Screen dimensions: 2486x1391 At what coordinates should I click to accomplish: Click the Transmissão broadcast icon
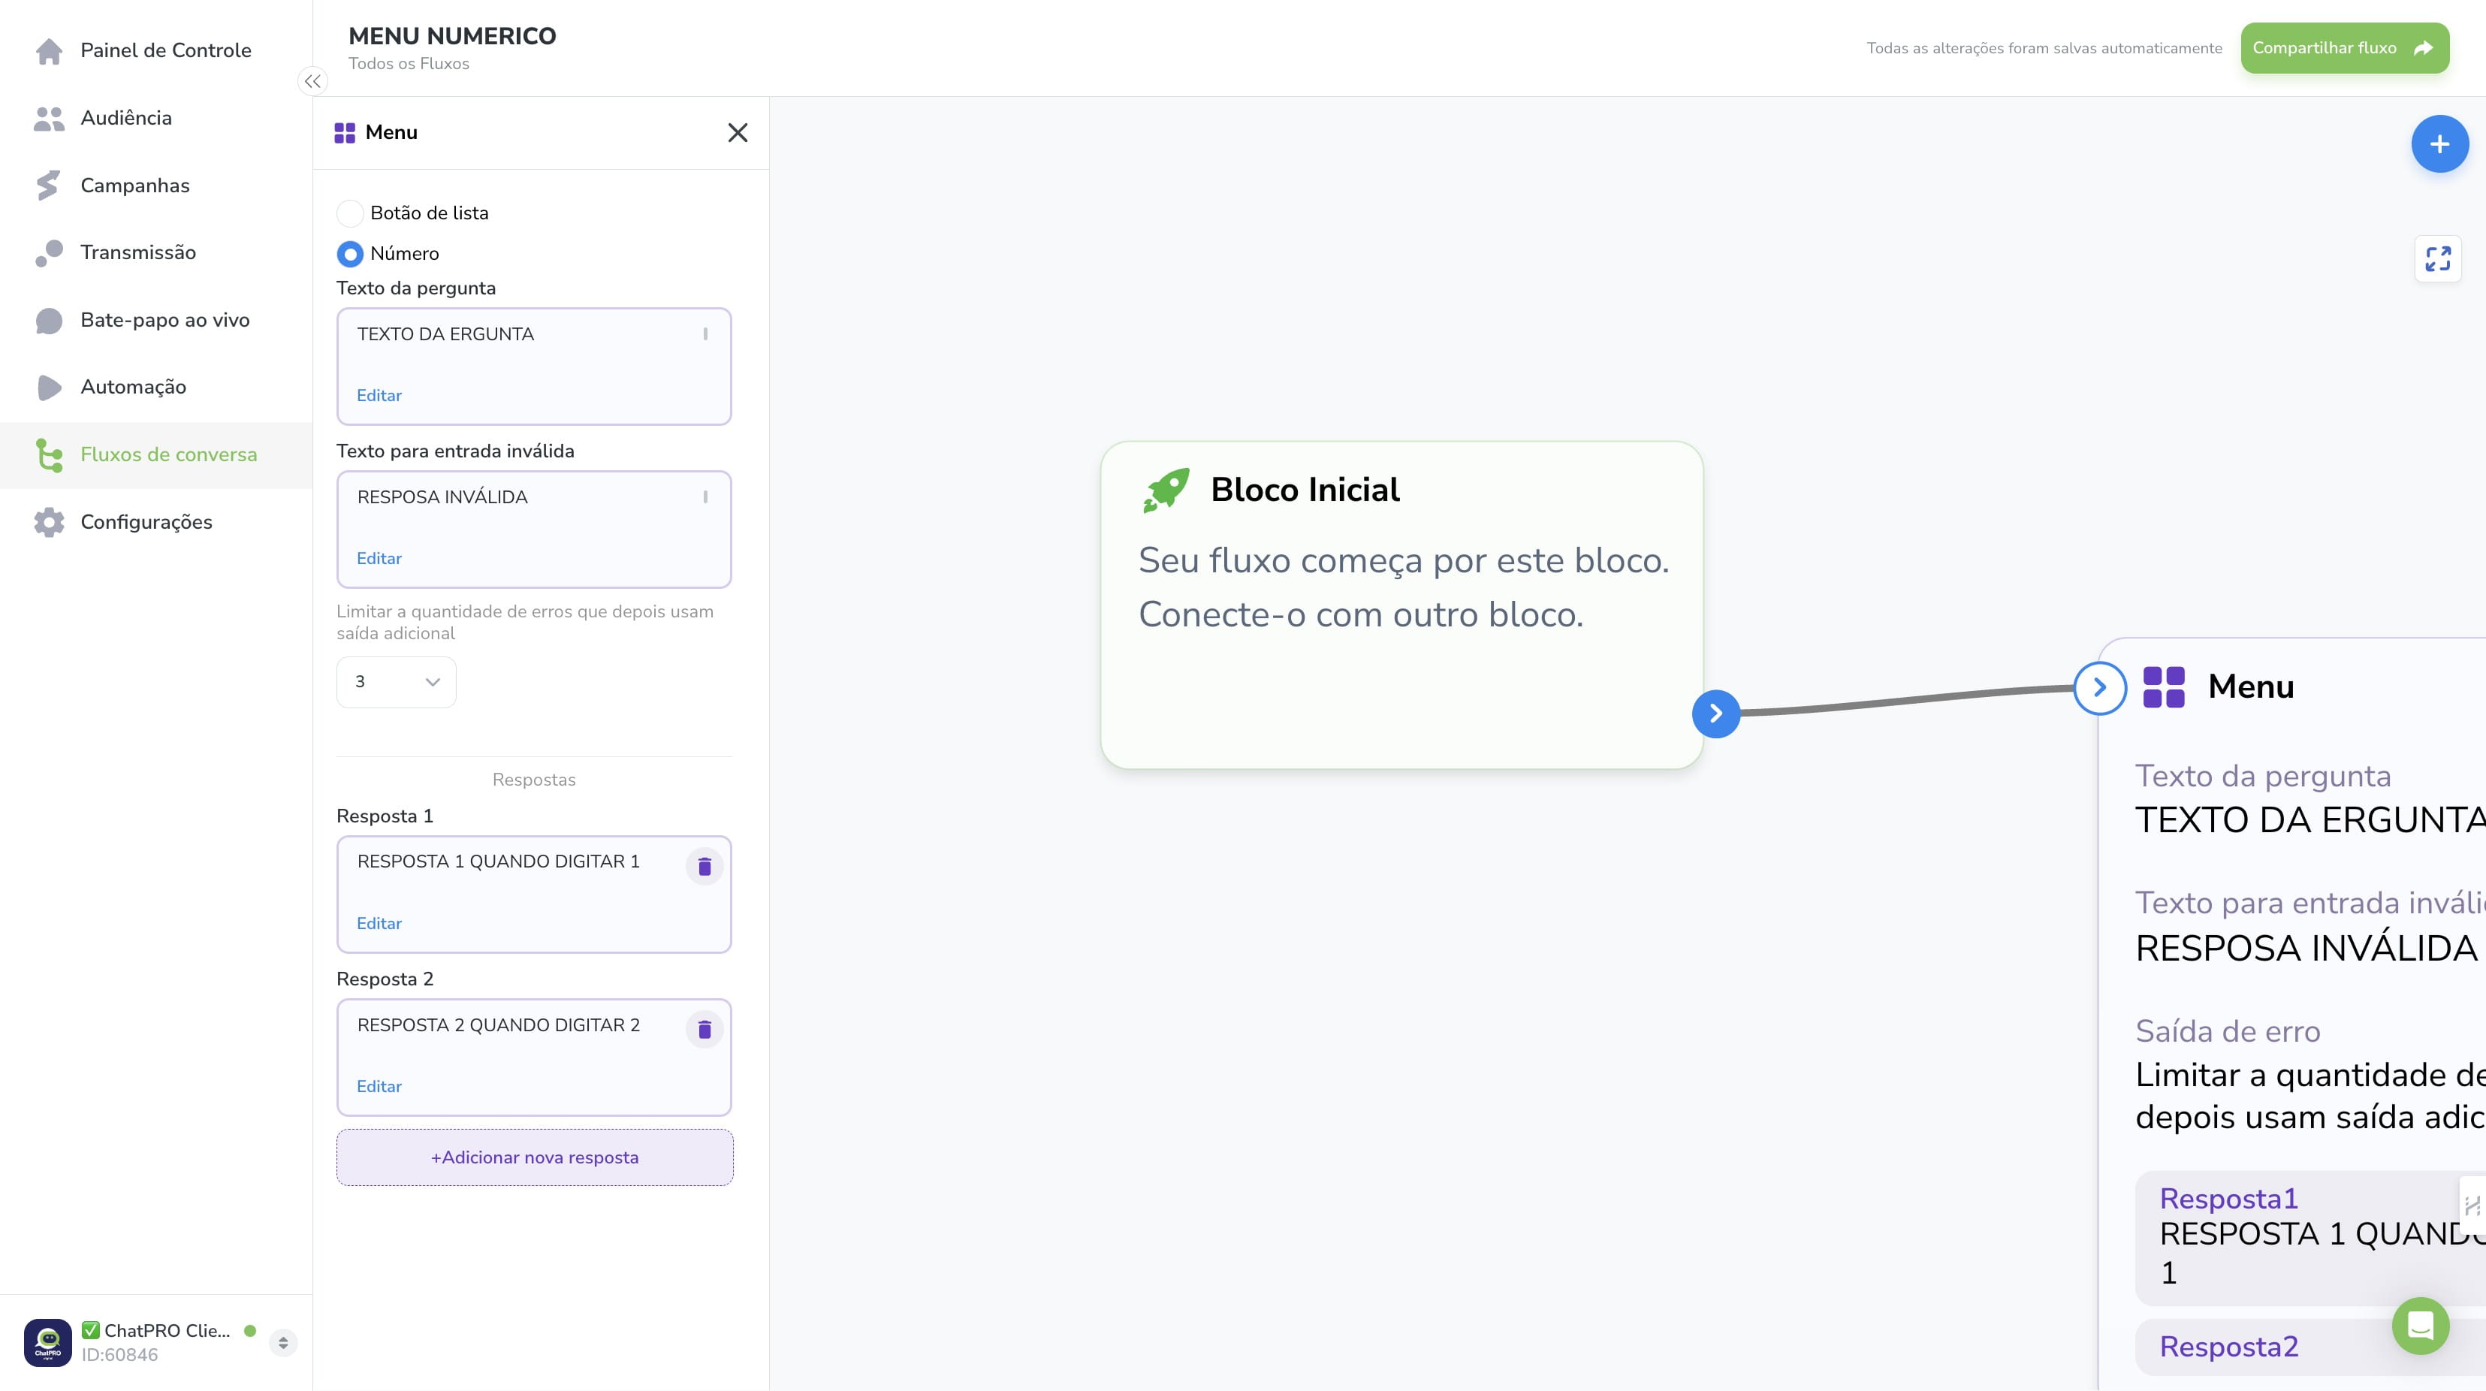[x=48, y=253]
